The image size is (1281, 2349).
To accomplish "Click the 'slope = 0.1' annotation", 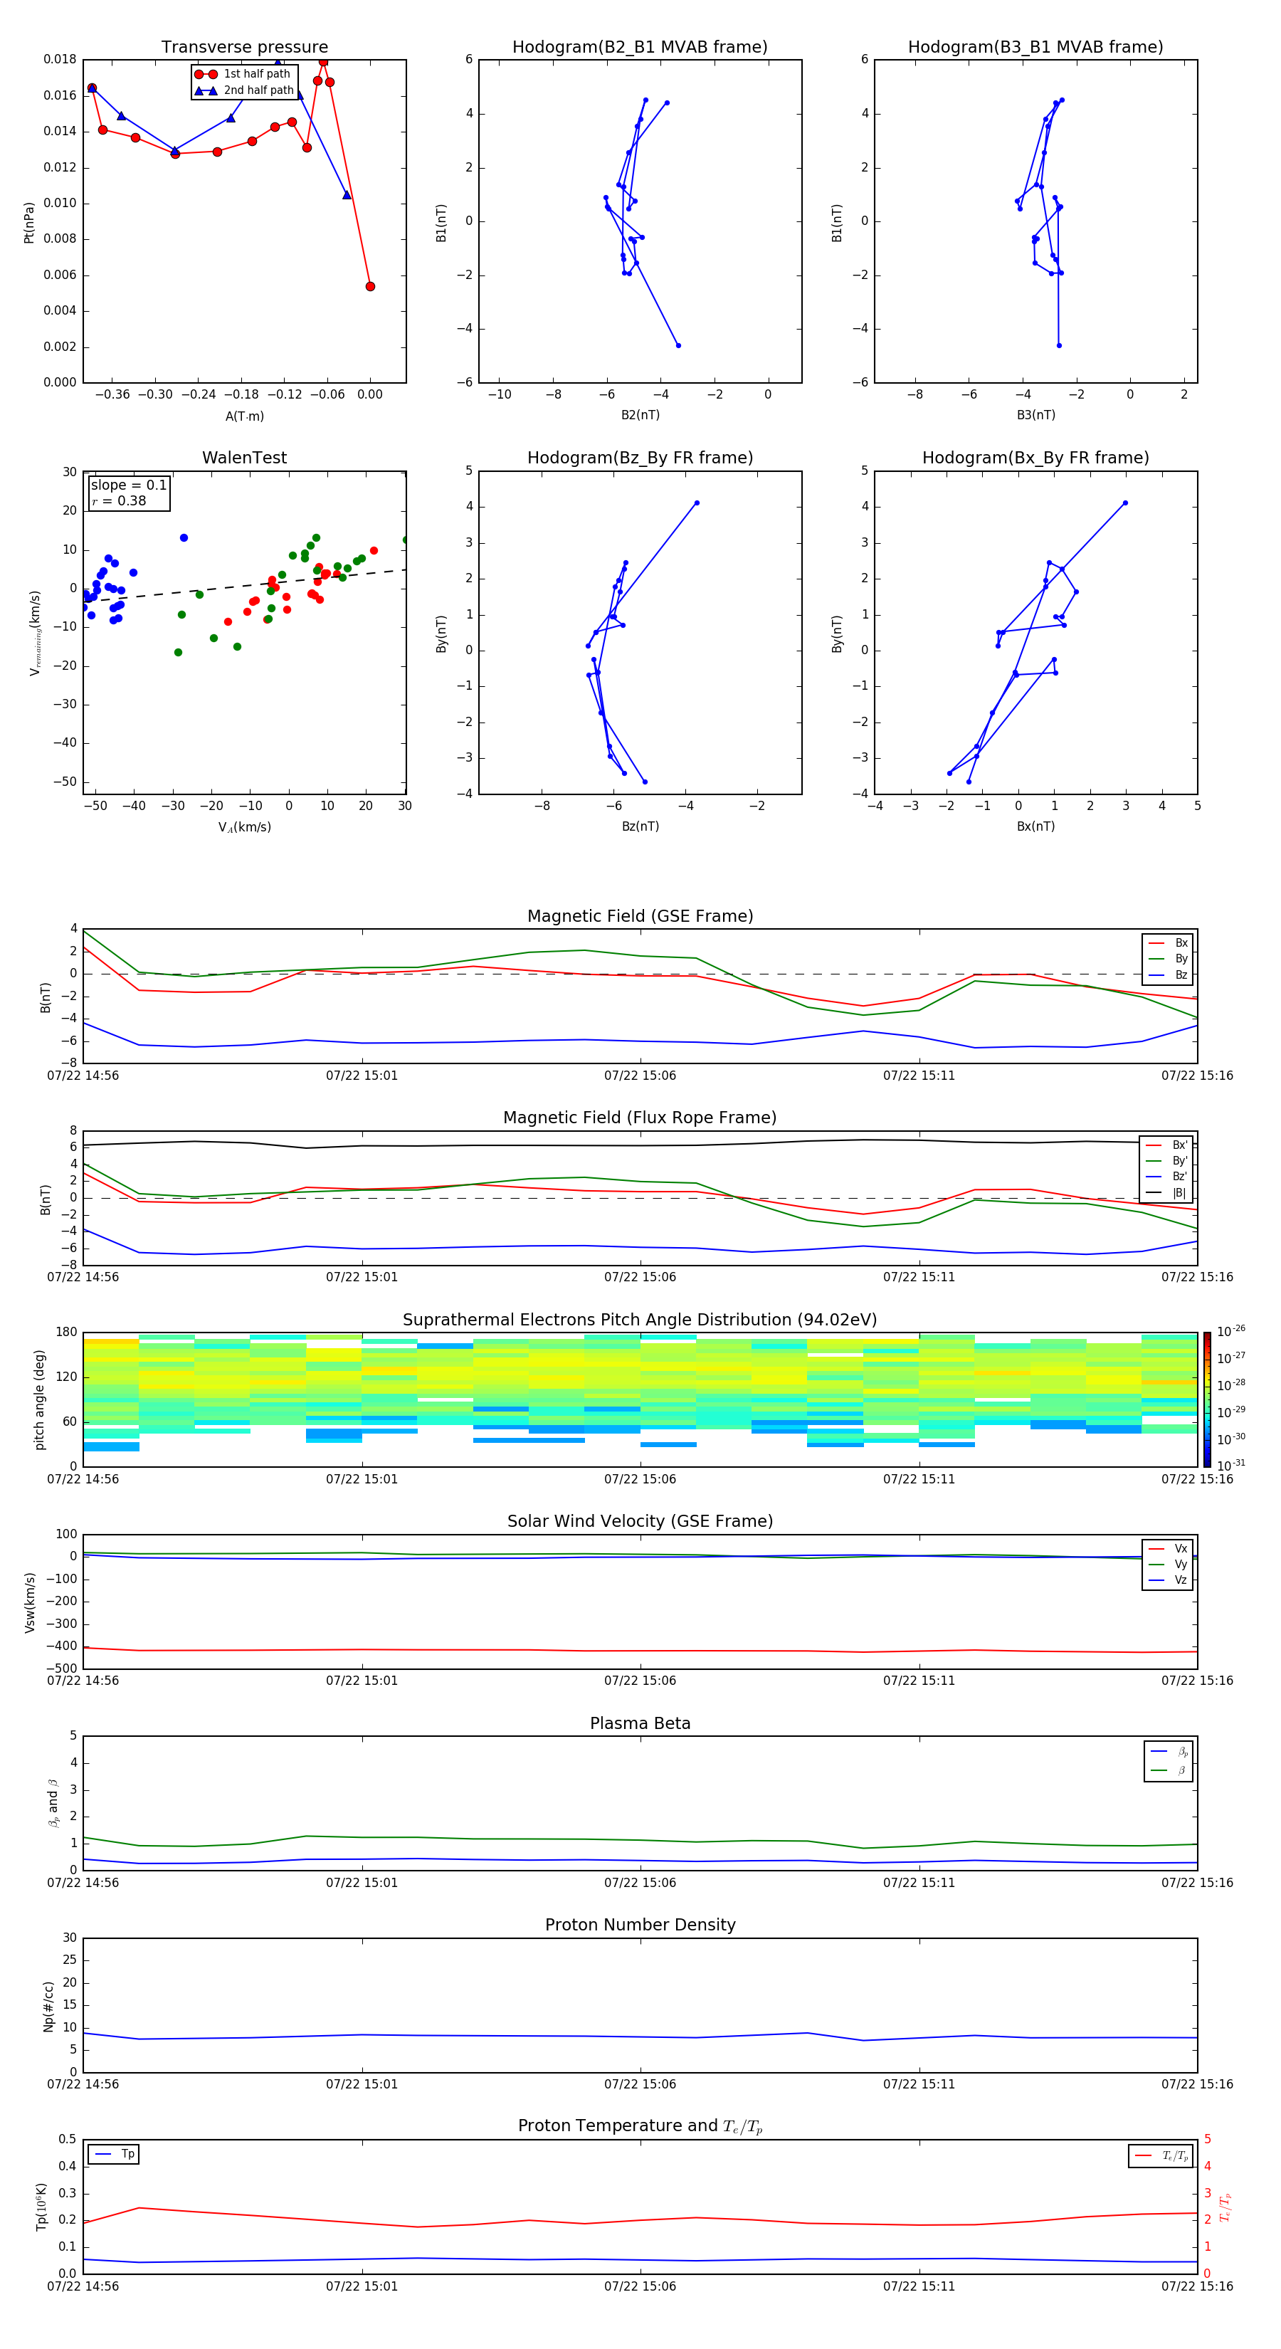I will (x=129, y=485).
